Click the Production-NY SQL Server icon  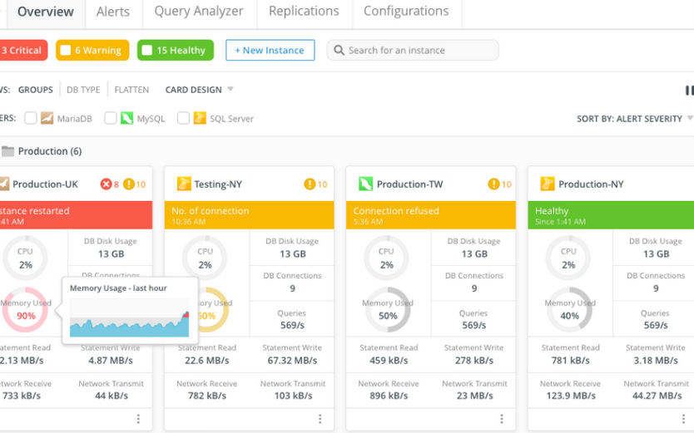[x=548, y=184]
